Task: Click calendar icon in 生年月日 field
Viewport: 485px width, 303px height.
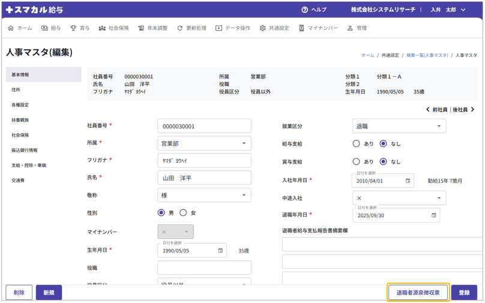Action: tap(220, 251)
